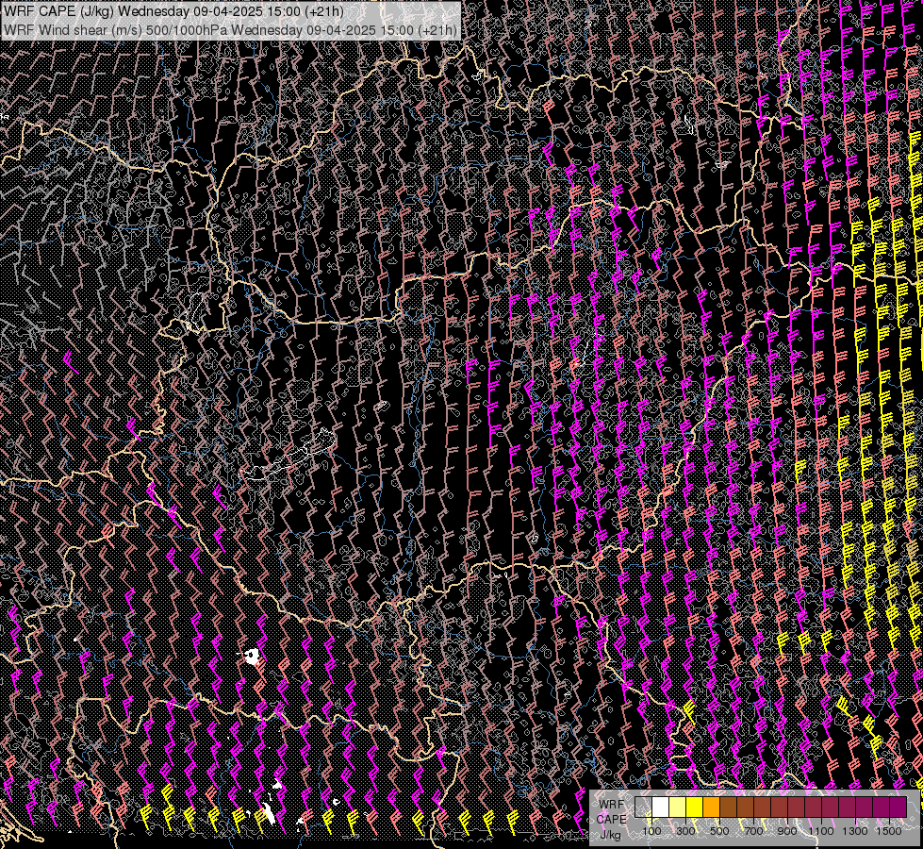Select the bright yellow CAPE legend swatch

point(694,807)
